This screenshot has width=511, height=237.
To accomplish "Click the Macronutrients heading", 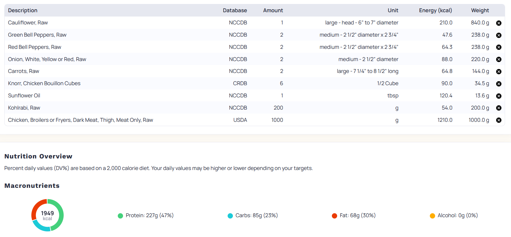I will pos(32,186).
